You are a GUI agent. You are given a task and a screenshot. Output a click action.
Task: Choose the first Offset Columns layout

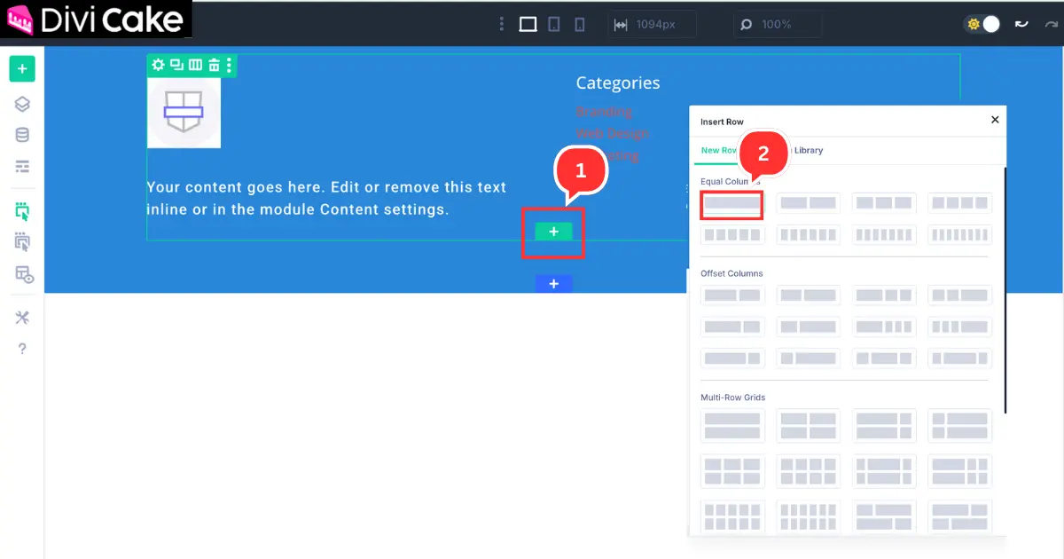(x=732, y=295)
